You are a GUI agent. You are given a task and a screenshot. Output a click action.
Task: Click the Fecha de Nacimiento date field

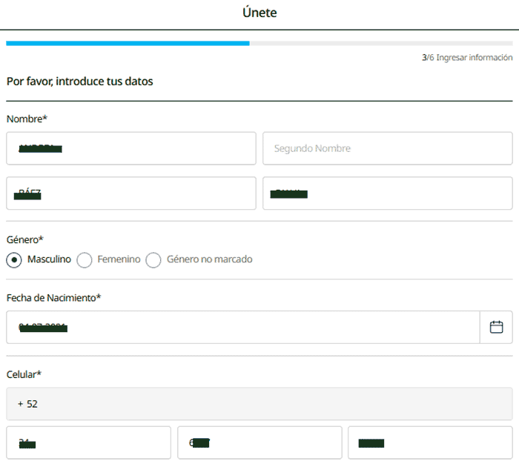[242, 327]
